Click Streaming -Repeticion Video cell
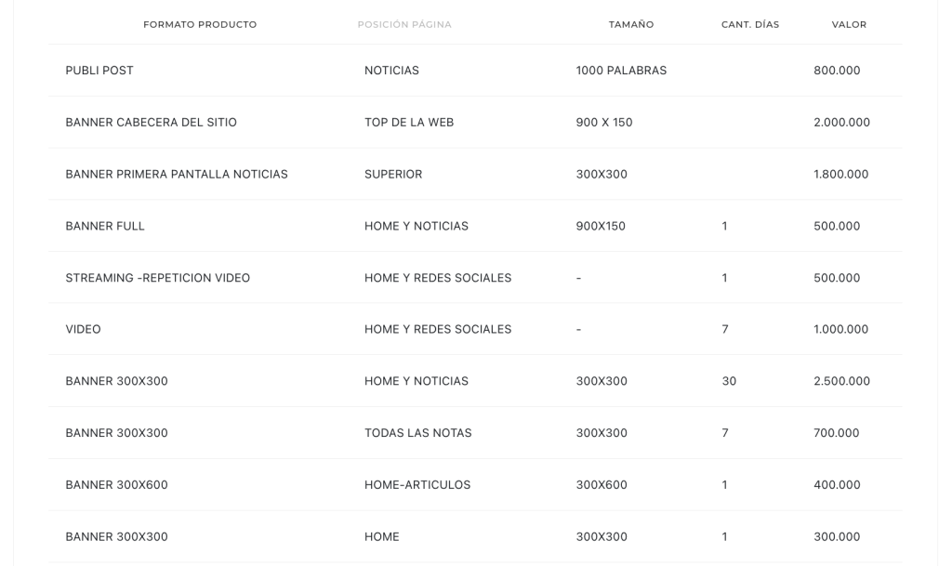The width and height of the screenshot is (952, 566). pos(157,278)
